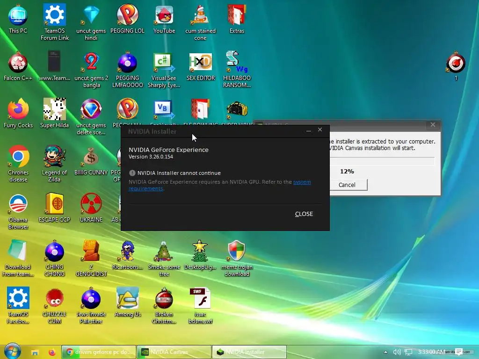Select the Falcon C++ icon
The height and width of the screenshot is (359, 479).
[x=18, y=66]
